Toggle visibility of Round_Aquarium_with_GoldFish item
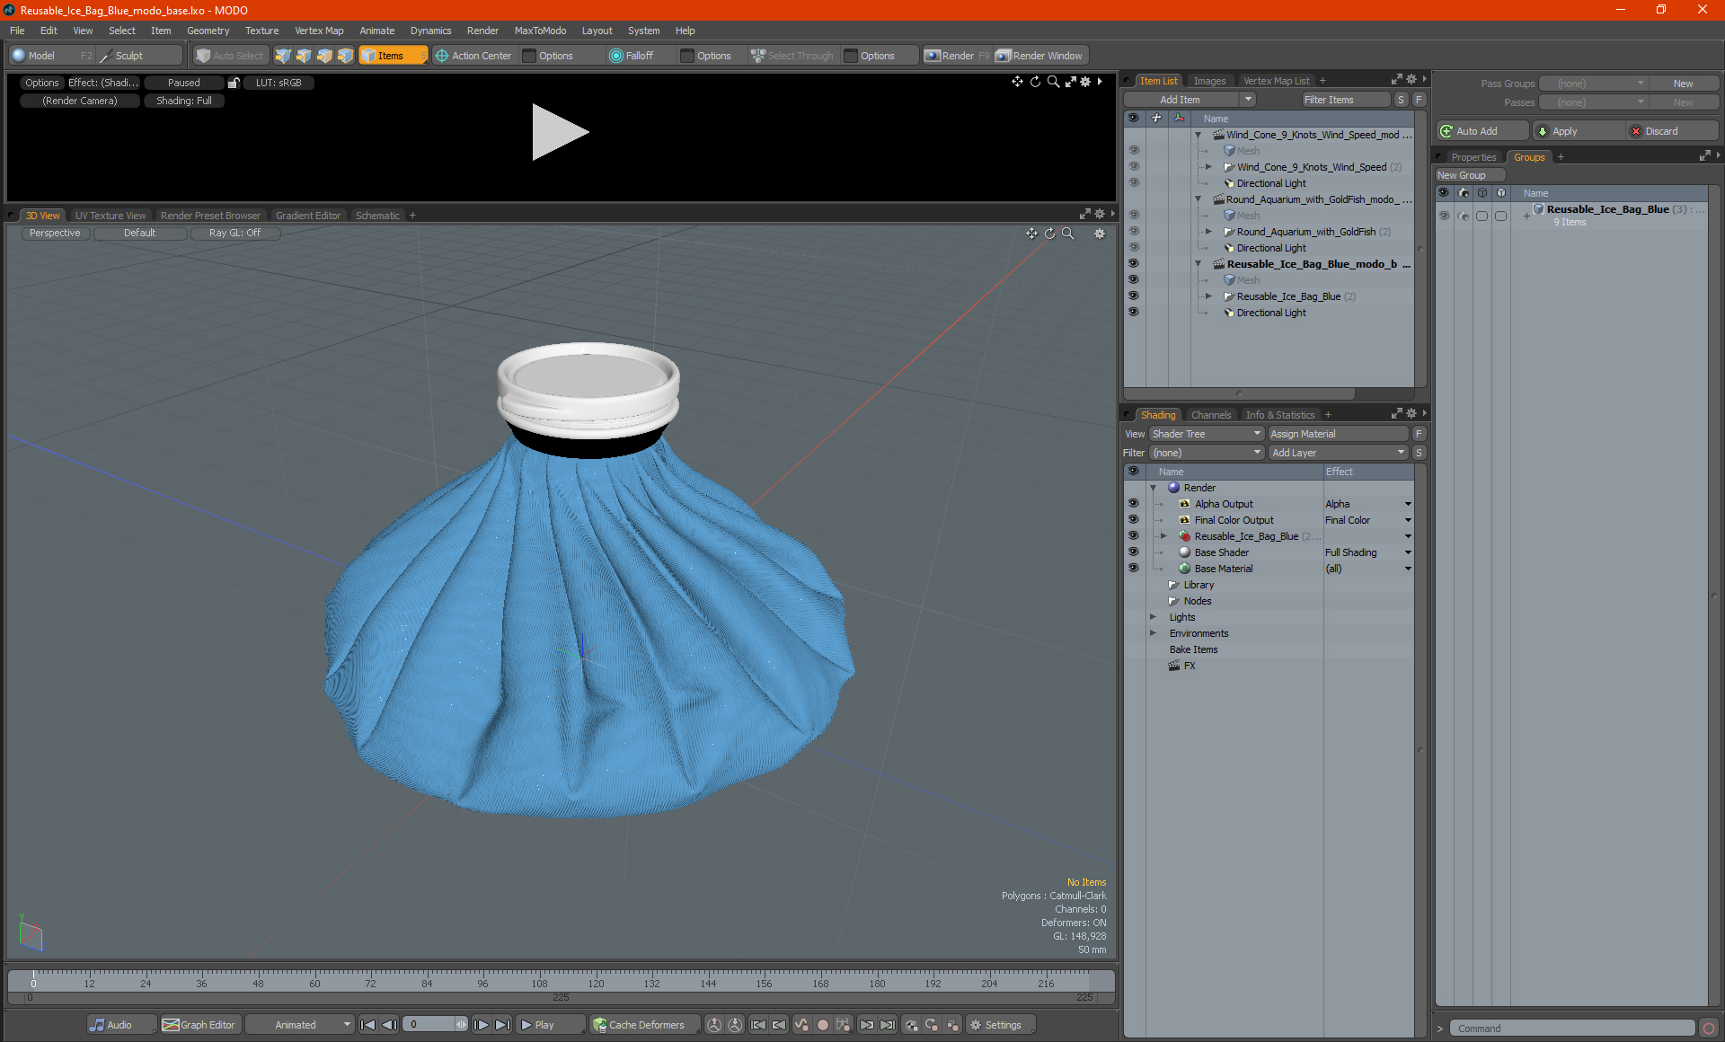The image size is (1725, 1042). click(1134, 232)
